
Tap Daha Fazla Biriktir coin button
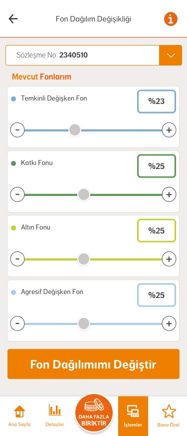click(94, 413)
